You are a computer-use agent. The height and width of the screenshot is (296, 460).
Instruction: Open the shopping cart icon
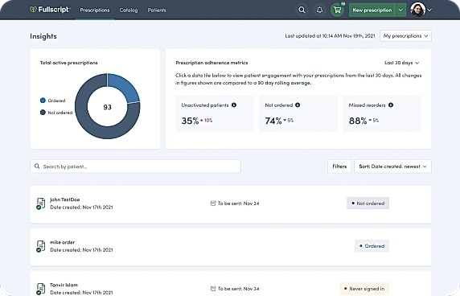point(338,10)
